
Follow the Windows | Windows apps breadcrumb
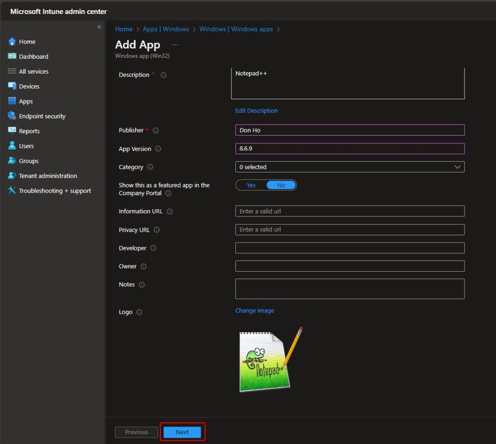(236, 29)
